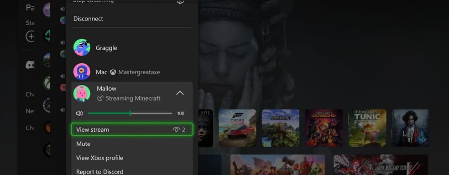The width and height of the screenshot is (449, 175).
Task: Select Graggle's blue character avatar
Action: (x=82, y=47)
